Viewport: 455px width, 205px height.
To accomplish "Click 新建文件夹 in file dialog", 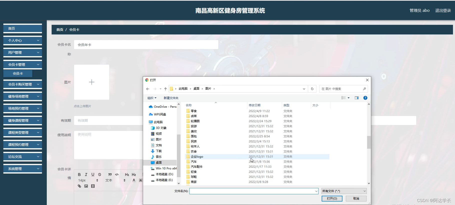I will [171, 98].
